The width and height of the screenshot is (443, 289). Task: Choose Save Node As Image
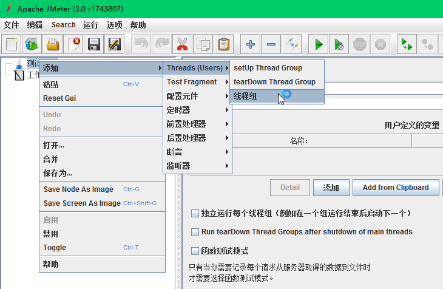click(x=102, y=189)
